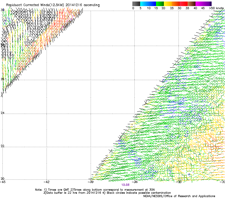
Task: Click legend tick label '40'
Action: [x=195, y=8]
